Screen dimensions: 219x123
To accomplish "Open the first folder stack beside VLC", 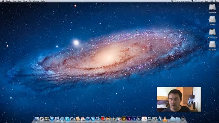I will tap(172, 119).
